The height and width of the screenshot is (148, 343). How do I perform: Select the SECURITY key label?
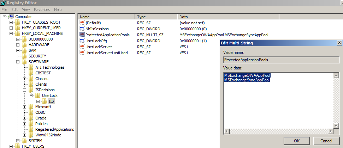tap(37, 56)
